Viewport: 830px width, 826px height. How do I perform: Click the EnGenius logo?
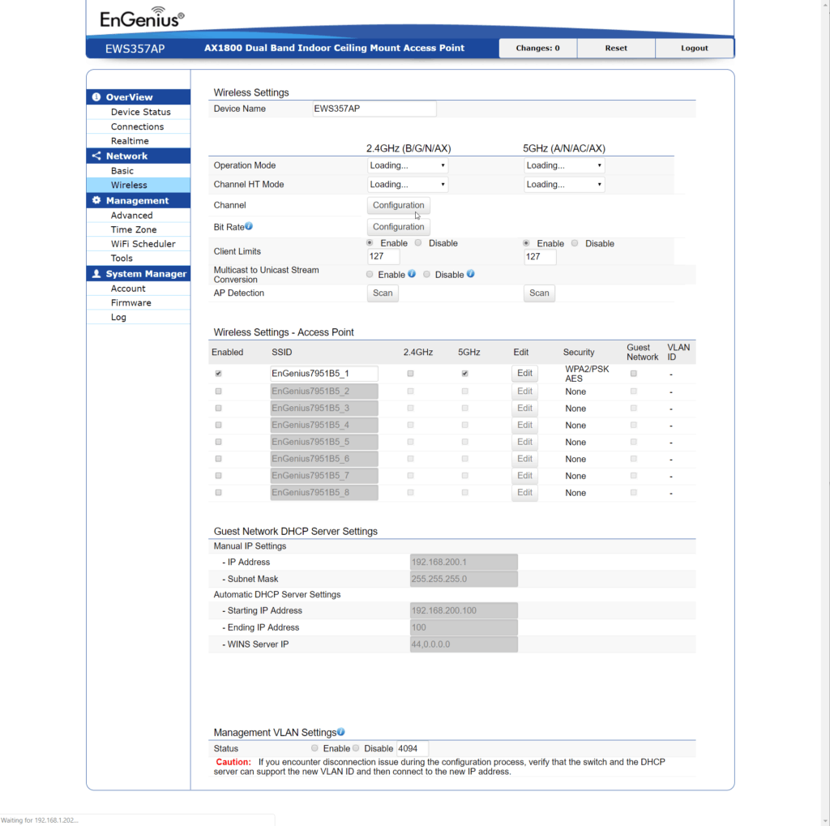coord(142,19)
